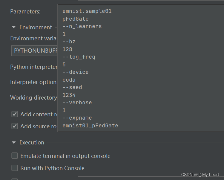The height and width of the screenshot is (180, 224).
Task: Uncheck the Add source roots checkbox
Action: click(14, 126)
